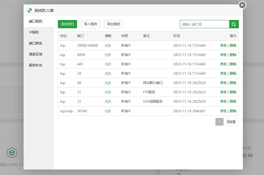Click the green 添加规则 button
This screenshot has height=175, width=264.
click(x=67, y=24)
